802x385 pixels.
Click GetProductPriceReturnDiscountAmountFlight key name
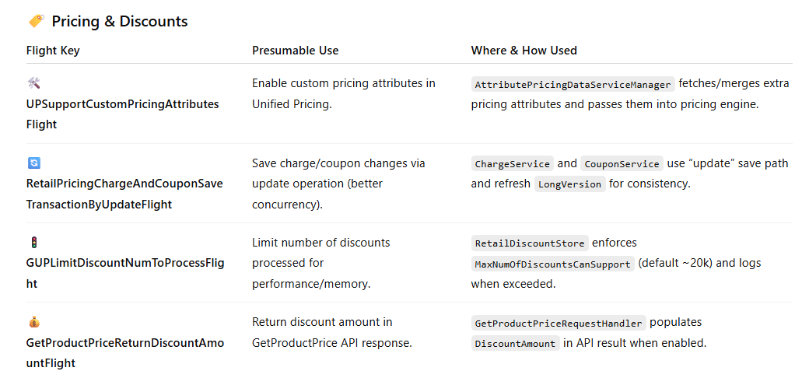click(124, 353)
